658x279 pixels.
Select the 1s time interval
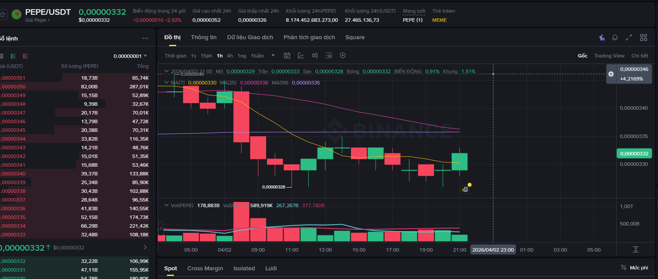(193, 56)
